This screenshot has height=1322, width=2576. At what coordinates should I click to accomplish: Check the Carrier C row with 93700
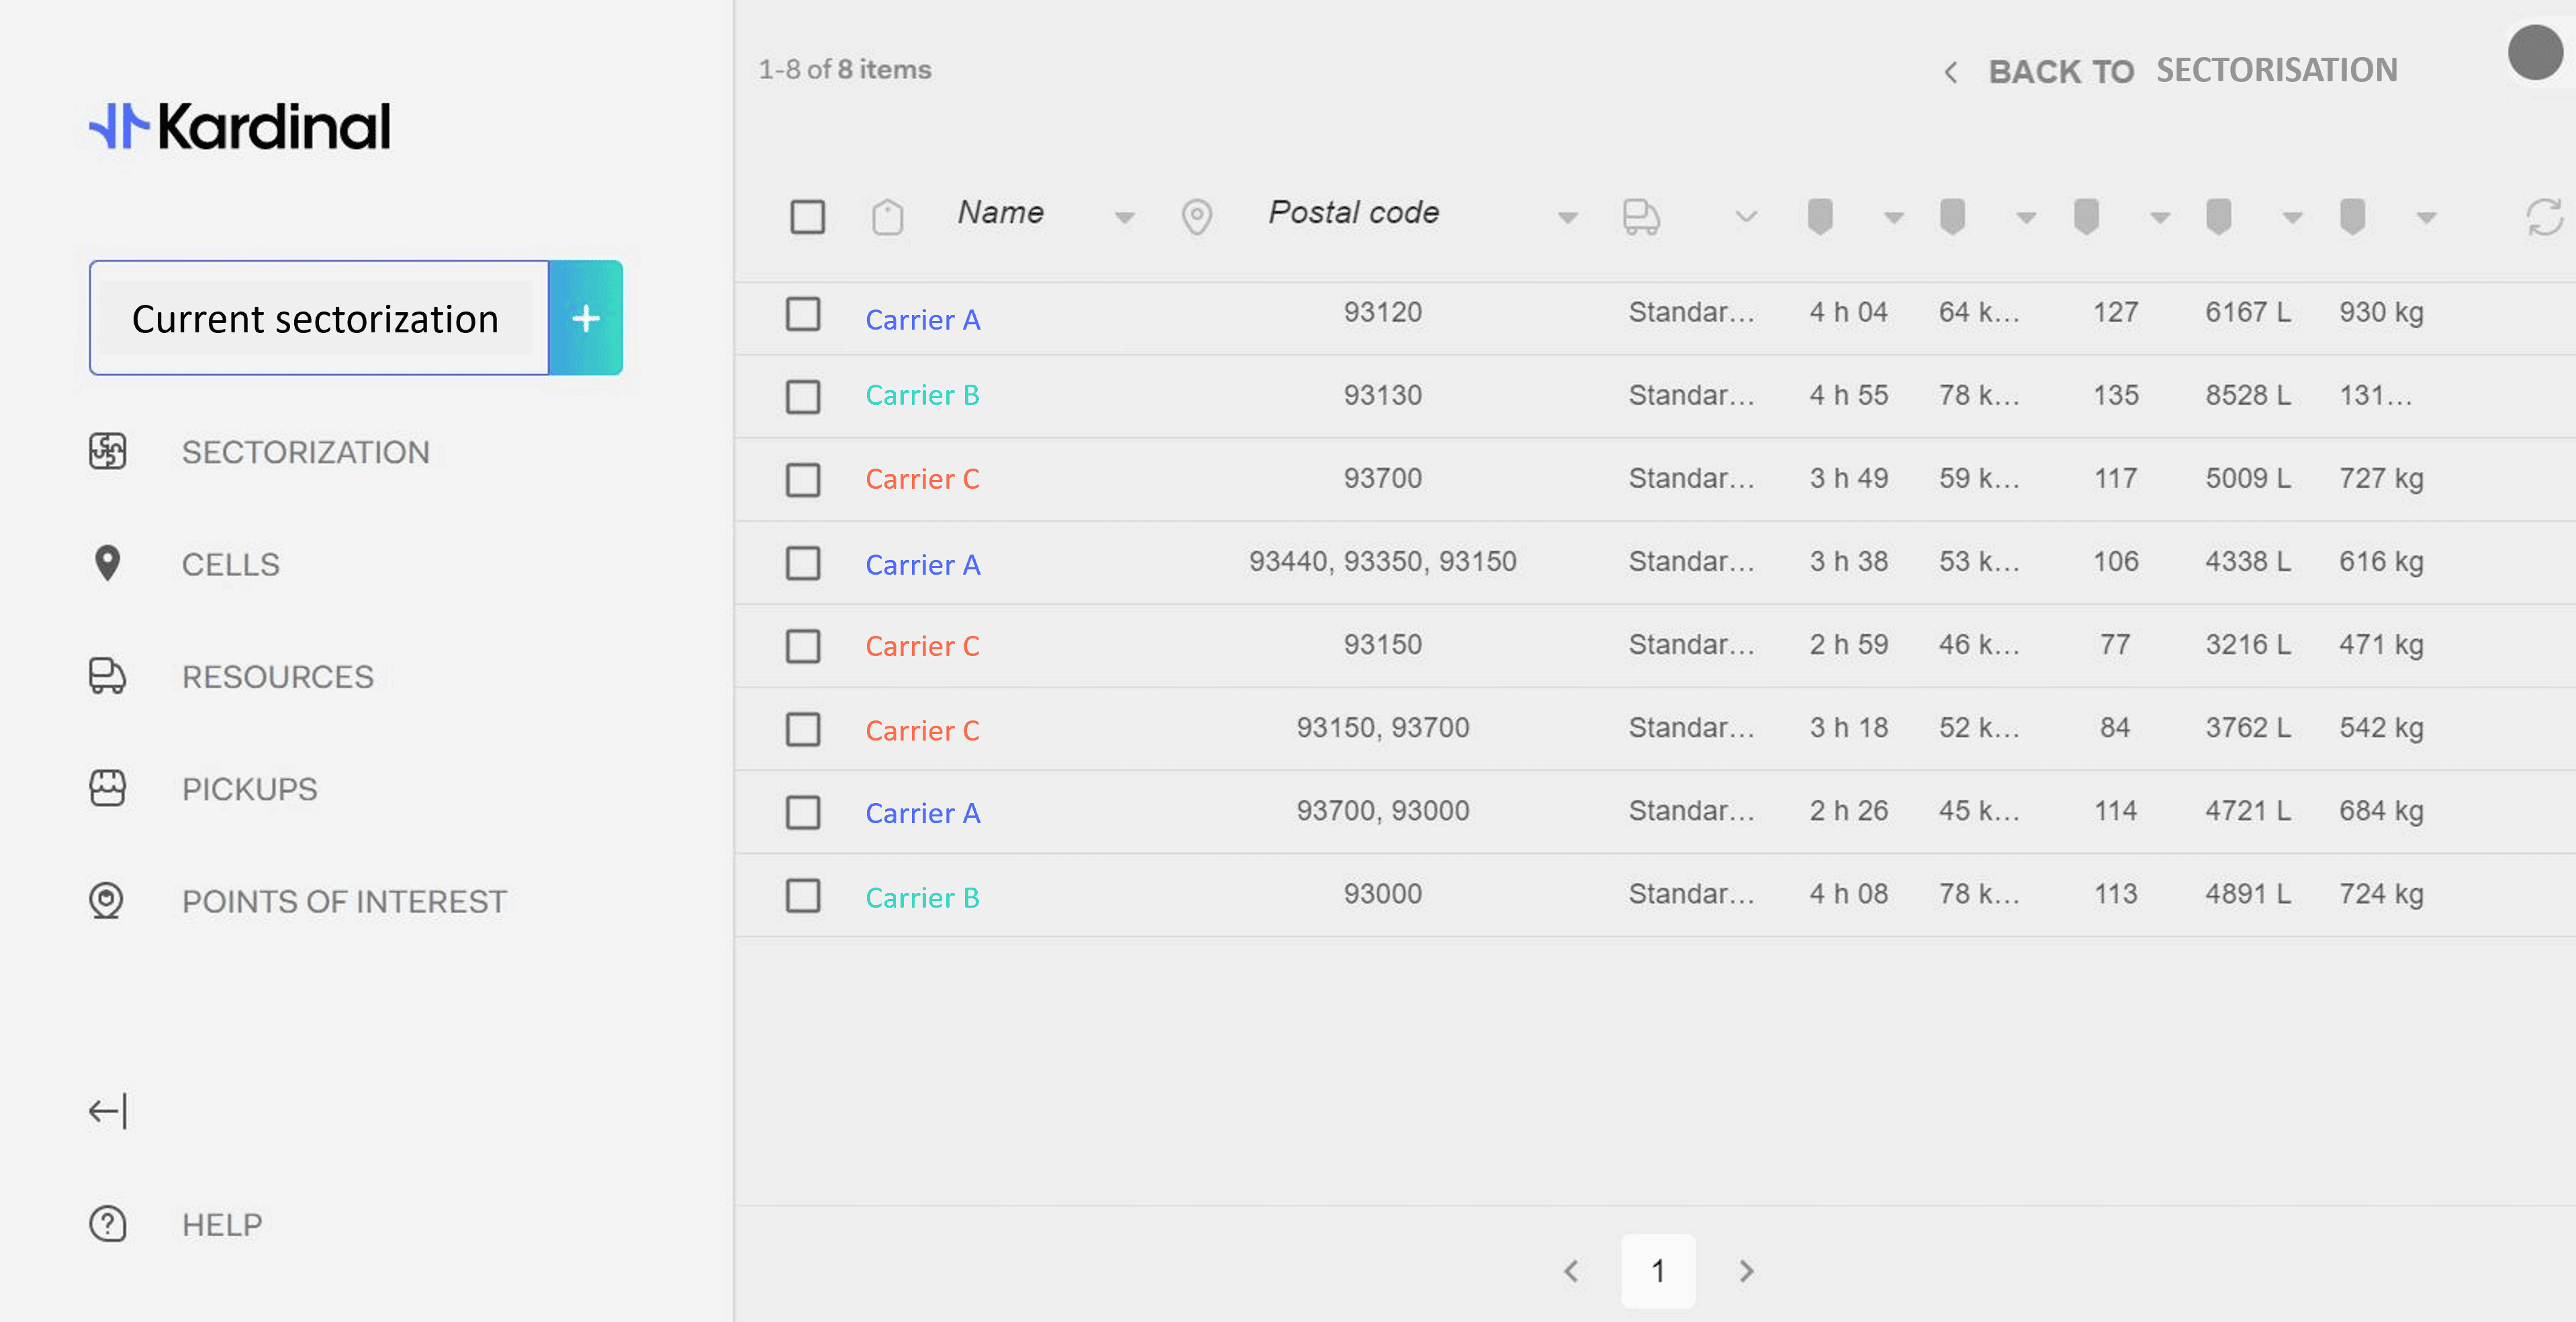coord(803,480)
